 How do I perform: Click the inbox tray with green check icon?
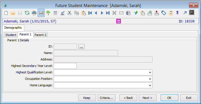point(150,13)
